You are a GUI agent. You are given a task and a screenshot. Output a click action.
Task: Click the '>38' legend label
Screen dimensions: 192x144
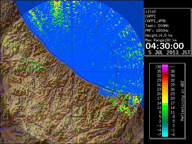pos(158,67)
